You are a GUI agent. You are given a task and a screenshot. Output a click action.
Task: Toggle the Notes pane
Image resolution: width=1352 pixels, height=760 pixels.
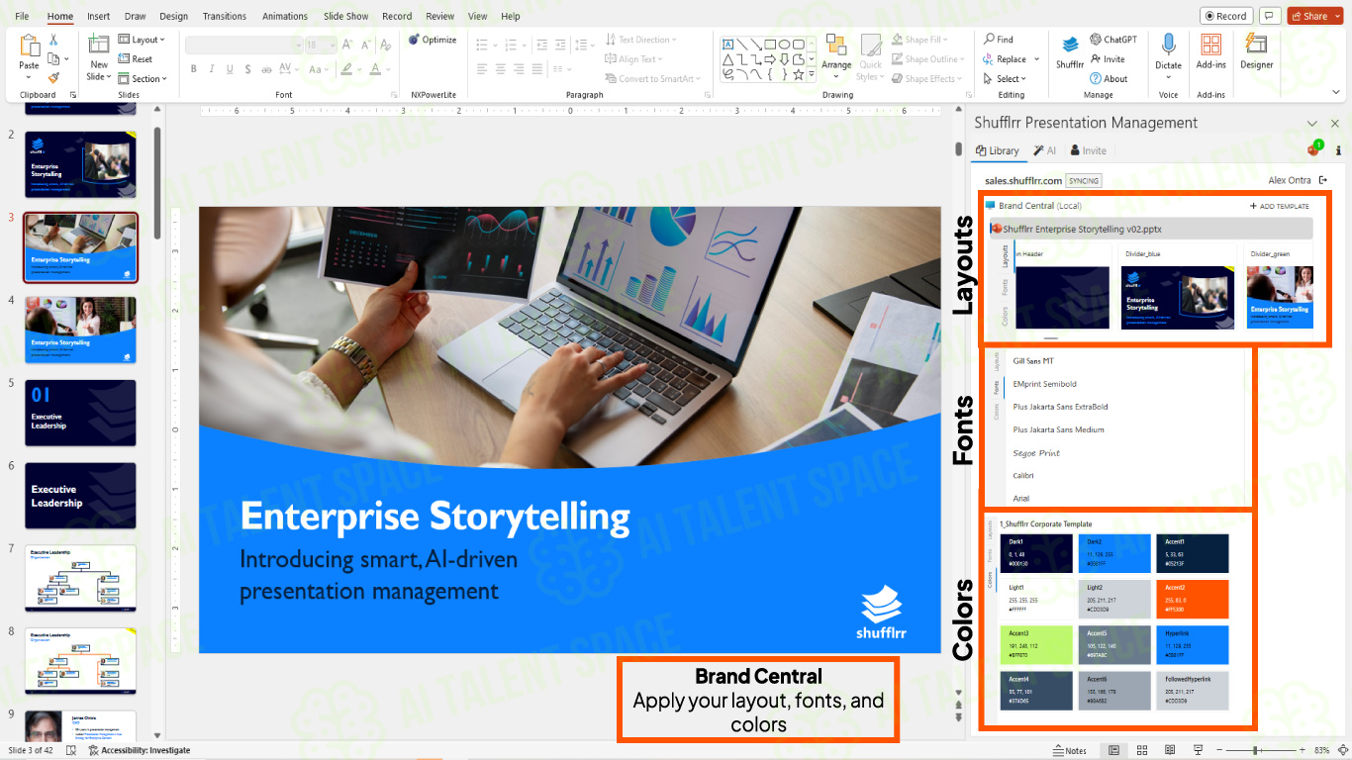1069,750
